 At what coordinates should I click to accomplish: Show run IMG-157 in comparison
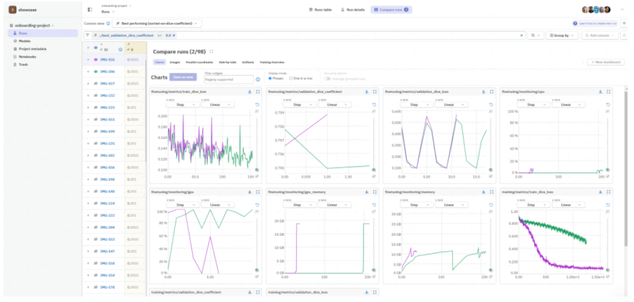click(x=96, y=84)
